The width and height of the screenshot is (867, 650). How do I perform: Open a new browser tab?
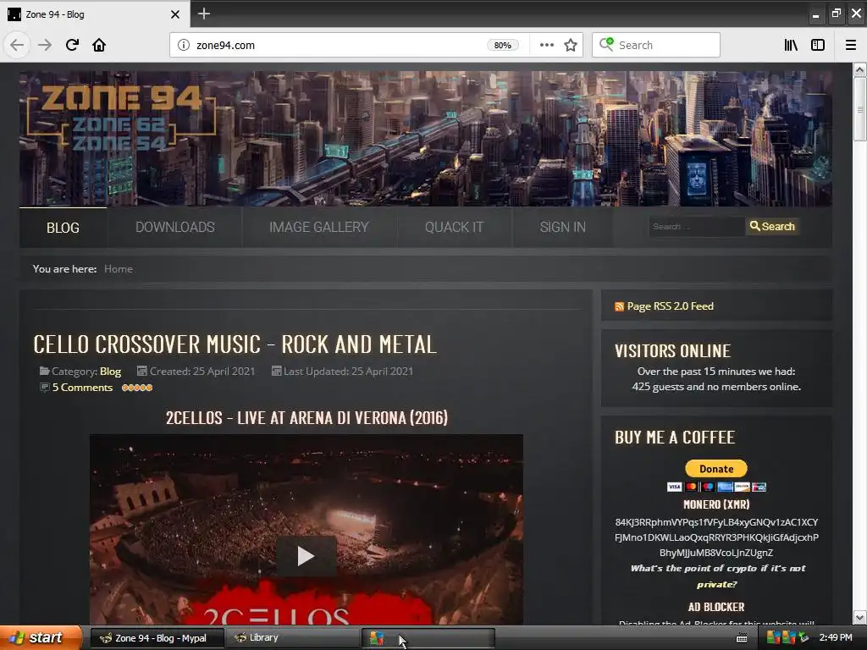coord(204,14)
